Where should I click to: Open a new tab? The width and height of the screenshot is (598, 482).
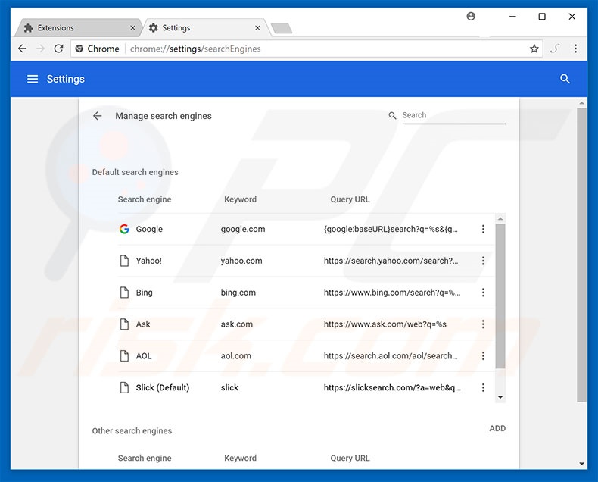282,28
